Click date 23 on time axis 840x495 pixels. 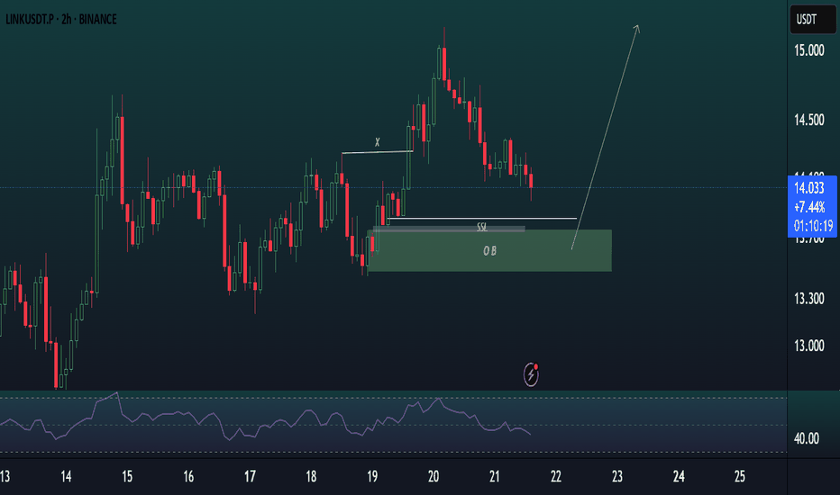click(617, 476)
